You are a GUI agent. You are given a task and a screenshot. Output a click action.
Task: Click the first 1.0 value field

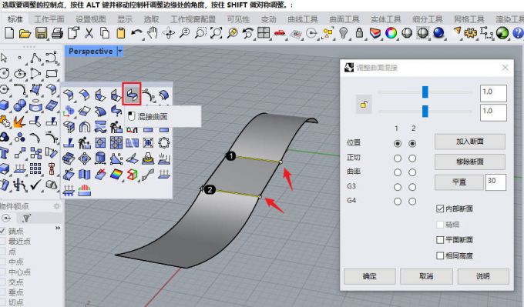click(x=493, y=93)
